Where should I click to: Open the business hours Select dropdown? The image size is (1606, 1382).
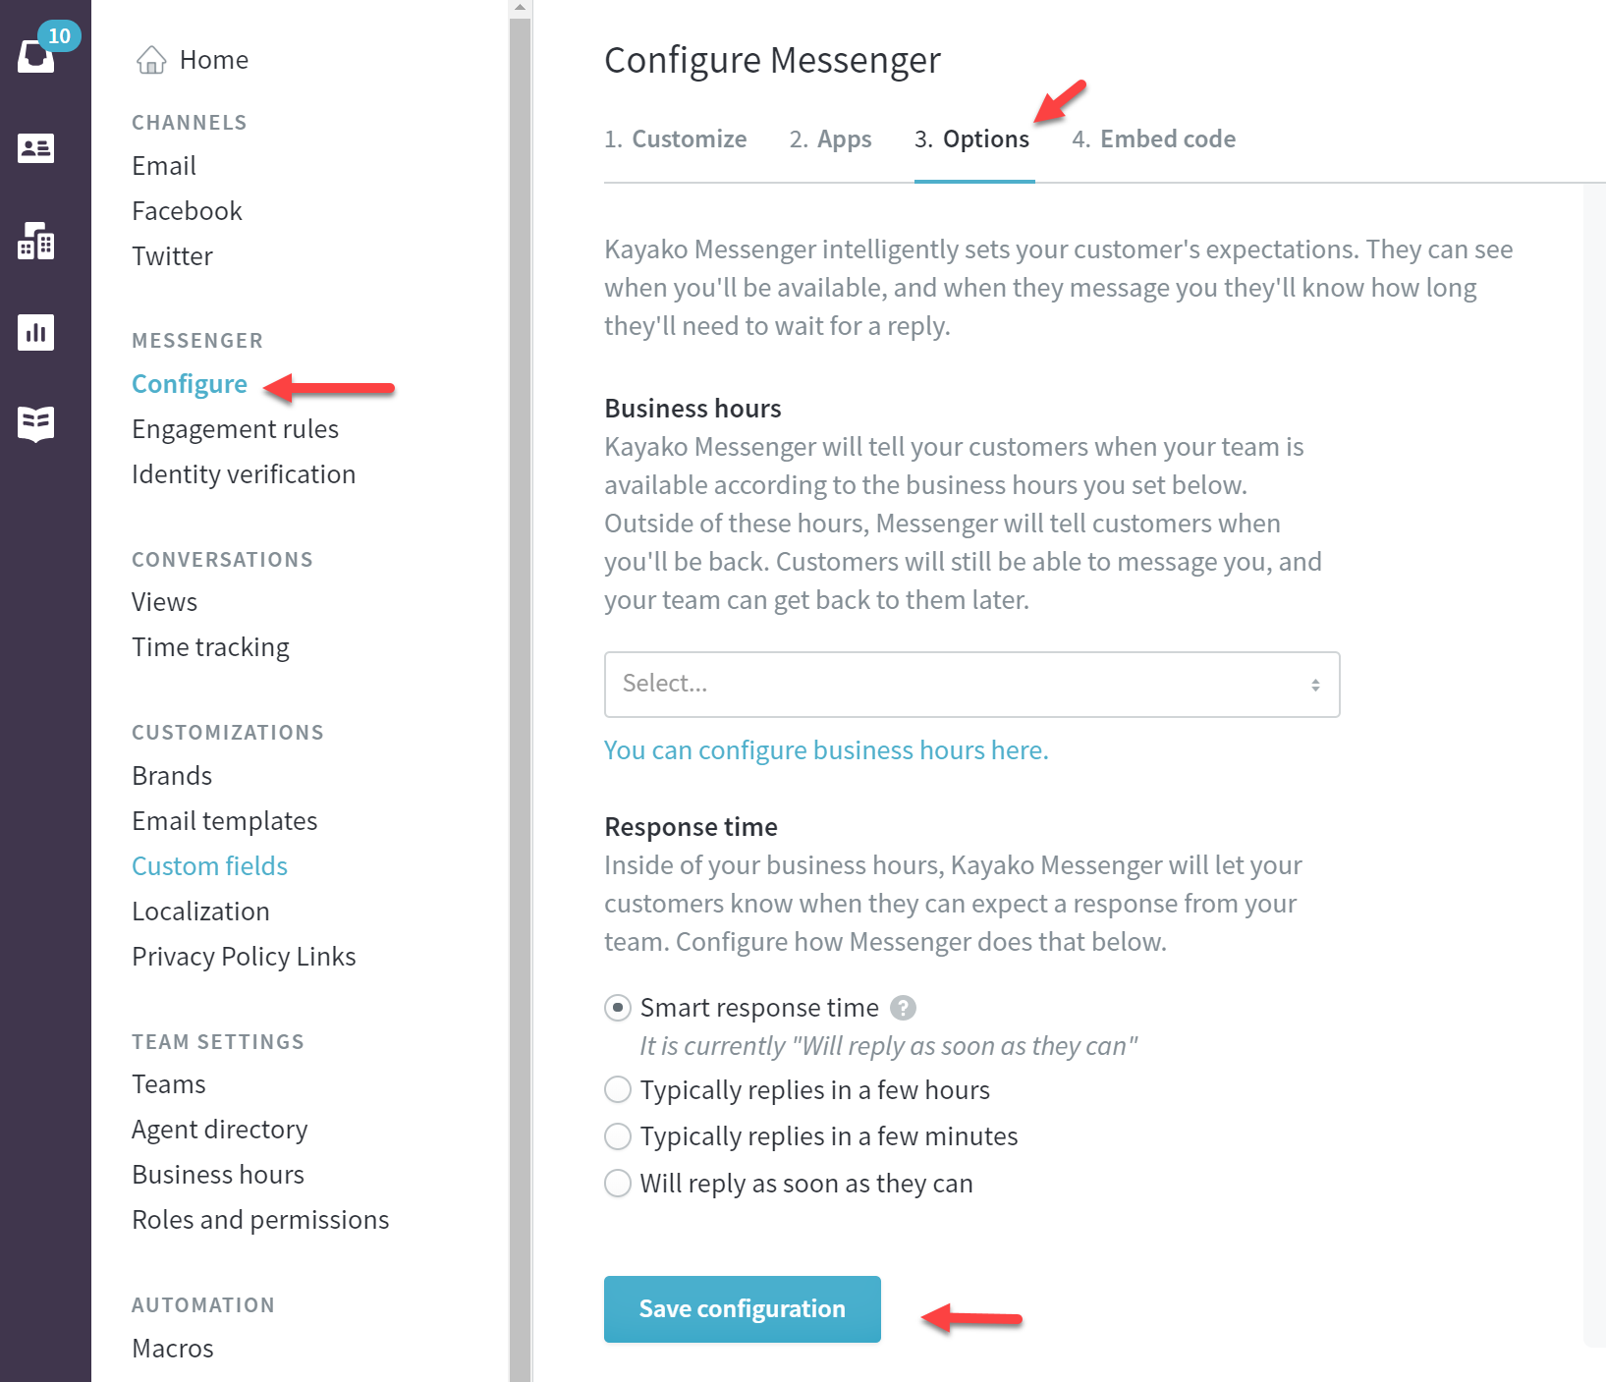pyautogui.click(x=971, y=685)
